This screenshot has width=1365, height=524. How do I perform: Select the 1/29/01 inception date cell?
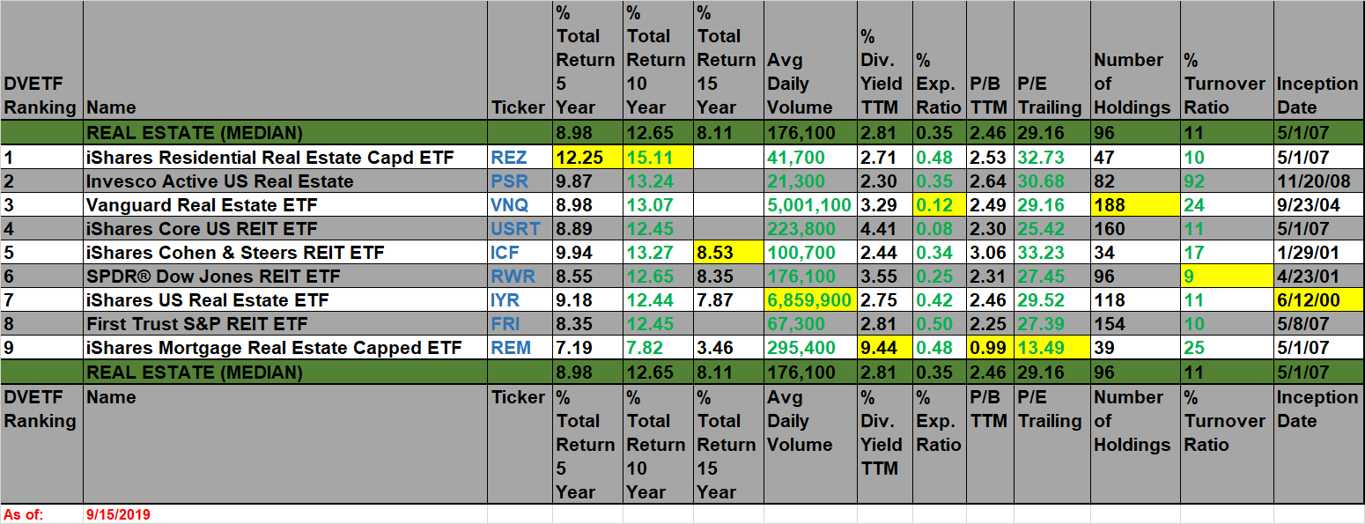click(x=1318, y=253)
